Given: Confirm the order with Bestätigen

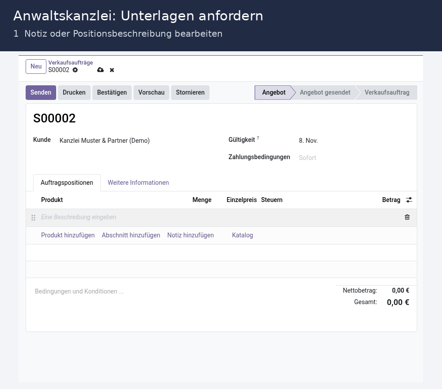Looking at the screenshot, I should 112,92.
